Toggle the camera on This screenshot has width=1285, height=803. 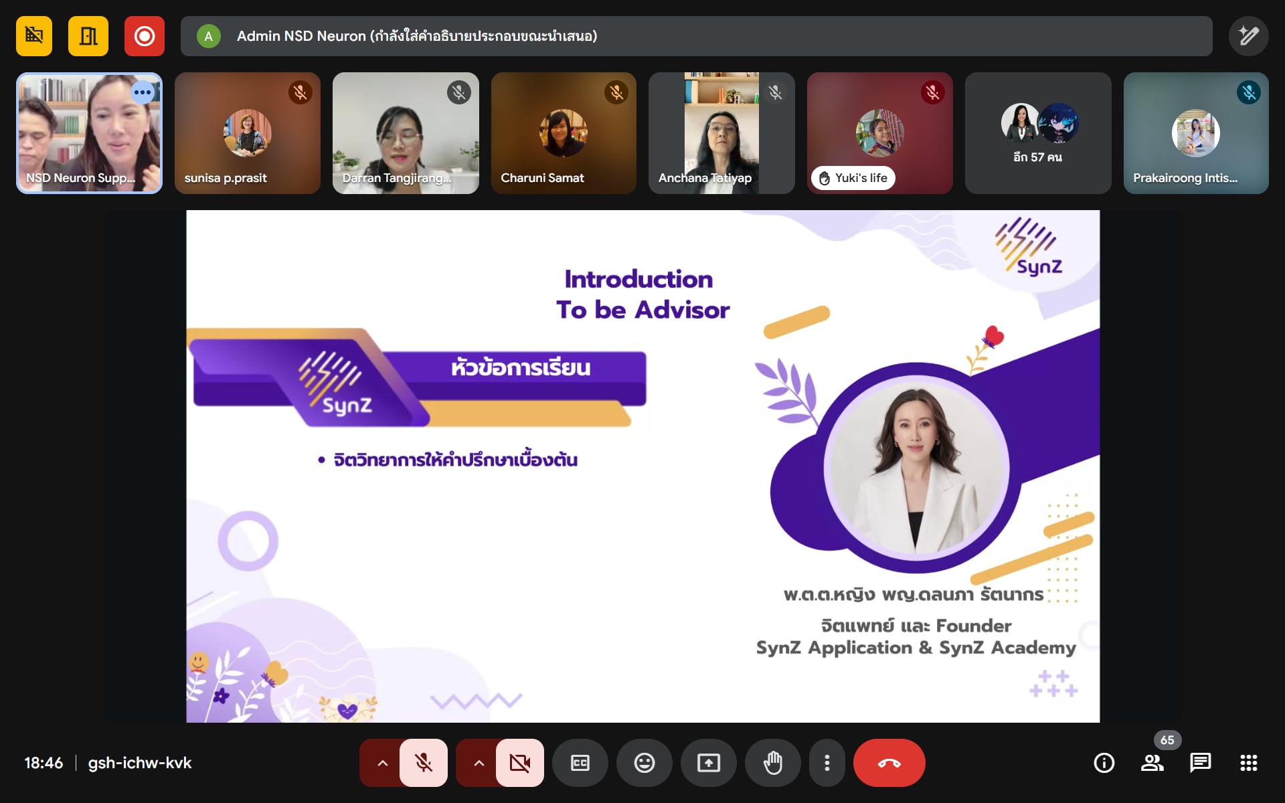(x=520, y=763)
